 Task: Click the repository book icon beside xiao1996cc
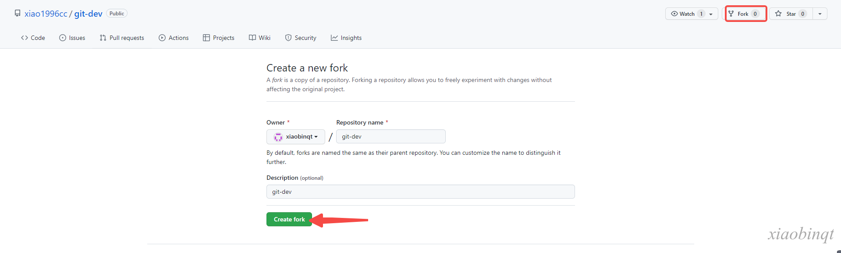pos(18,13)
